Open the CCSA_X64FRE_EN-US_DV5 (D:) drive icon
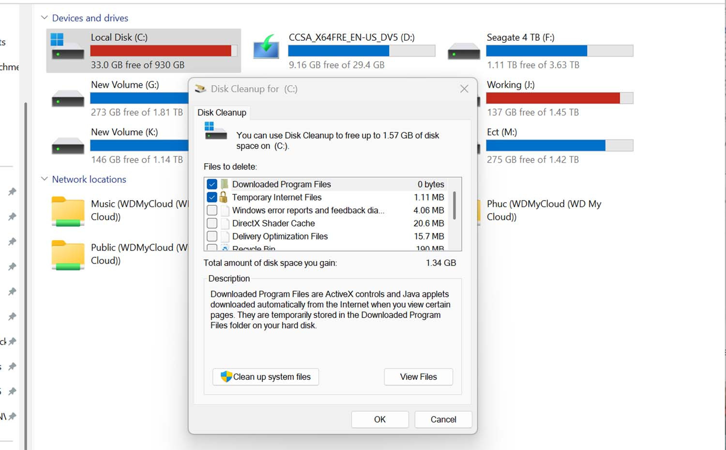The width and height of the screenshot is (726, 450). click(266, 48)
